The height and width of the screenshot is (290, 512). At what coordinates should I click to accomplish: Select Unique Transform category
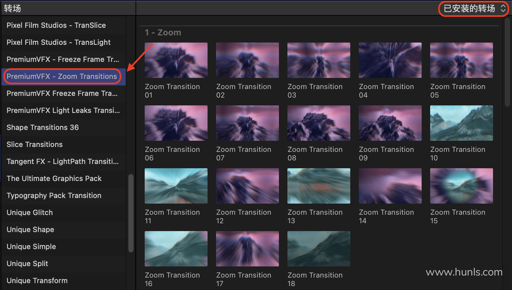point(64,281)
